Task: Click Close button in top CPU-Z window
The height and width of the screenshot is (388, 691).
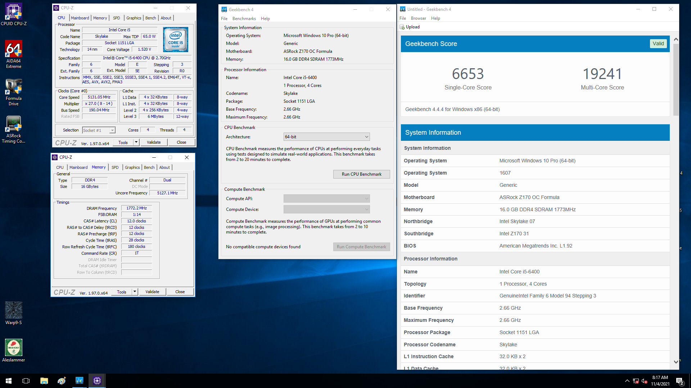Action: click(x=181, y=142)
